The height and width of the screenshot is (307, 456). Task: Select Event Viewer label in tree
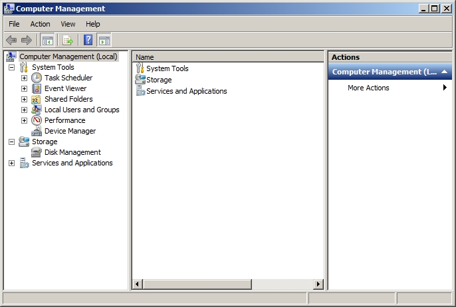[65, 88]
